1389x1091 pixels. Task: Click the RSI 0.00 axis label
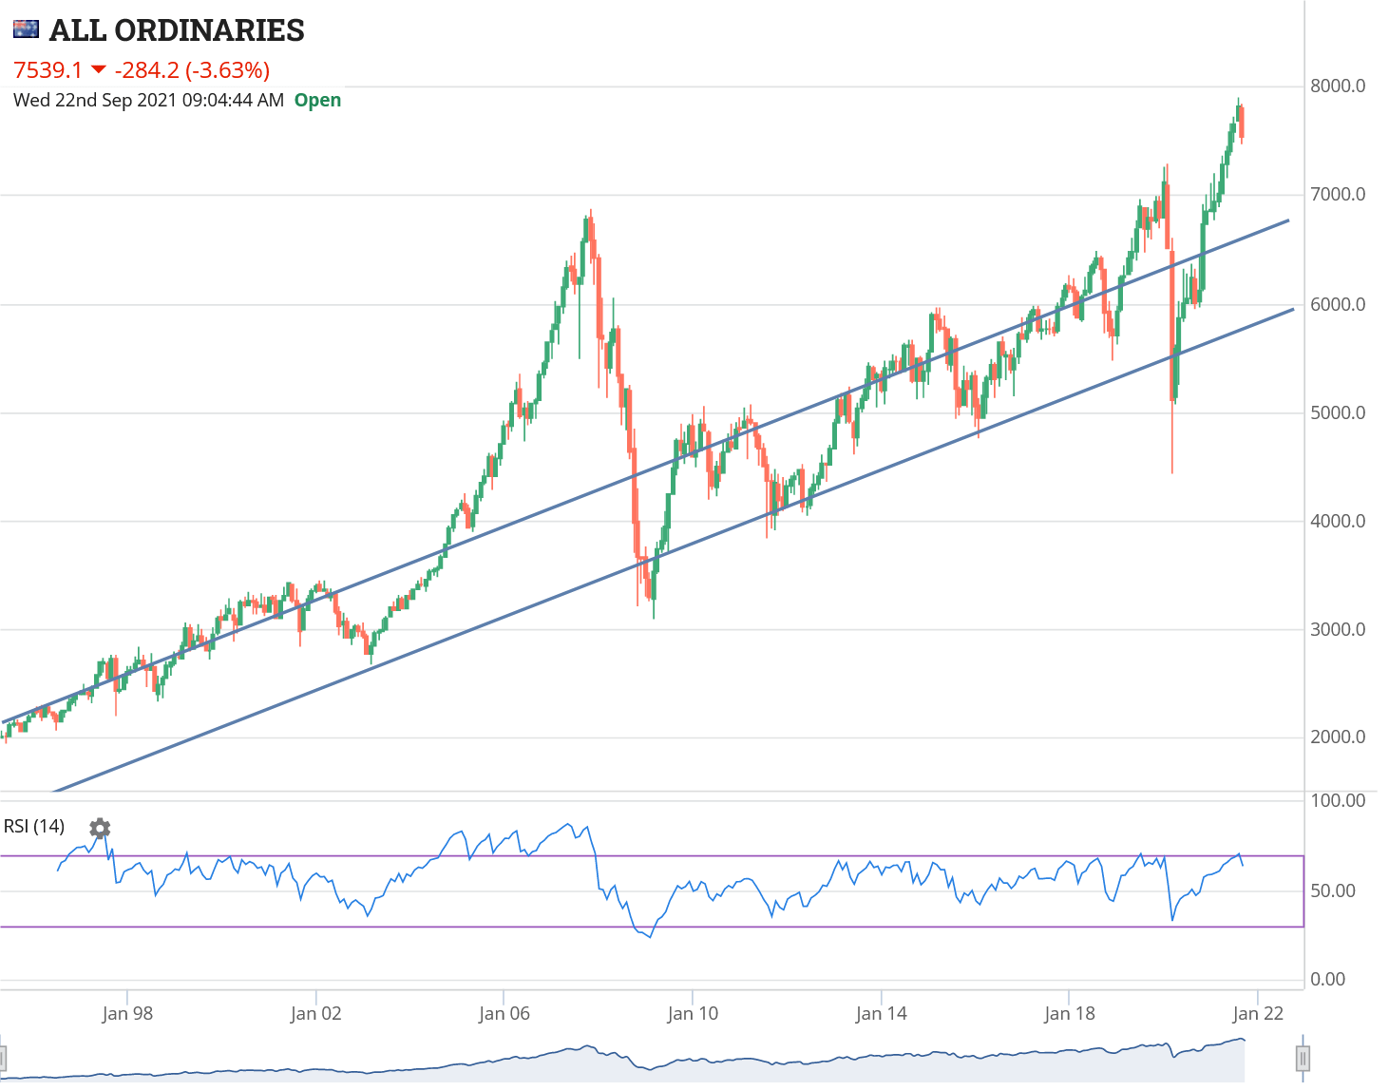(1328, 980)
